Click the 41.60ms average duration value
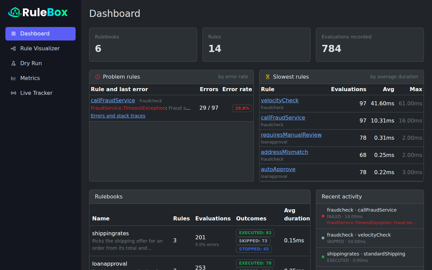 click(382, 104)
